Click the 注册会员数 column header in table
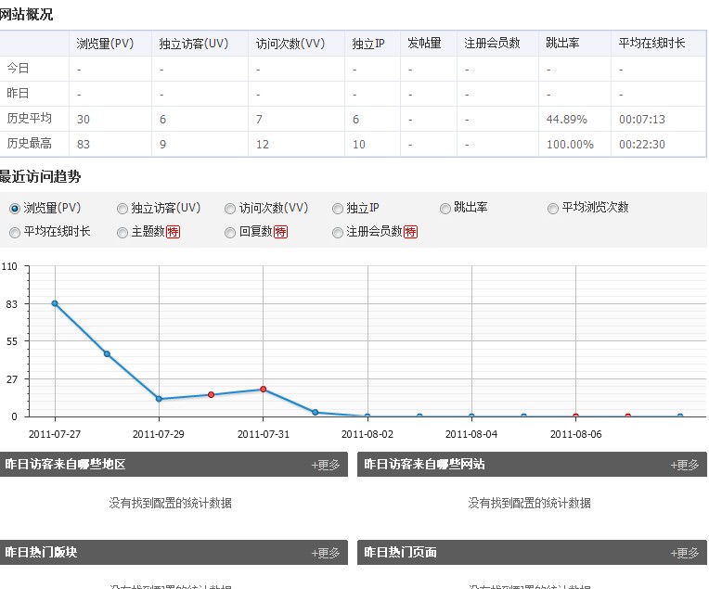The width and height of the screenshot is (709, 589). [492, 43]
